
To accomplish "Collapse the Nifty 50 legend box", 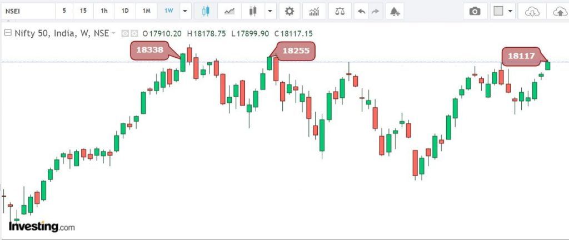I will pyautogui.click(x=8, y=33).
